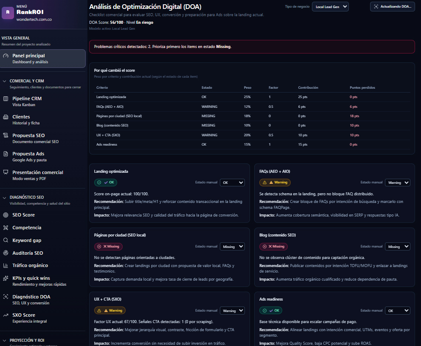Image resolution: width=421 pixels, height=346 pixels.
Task: Open Landing optimizada Estado manual dropdown
Action: pos(232,183)
